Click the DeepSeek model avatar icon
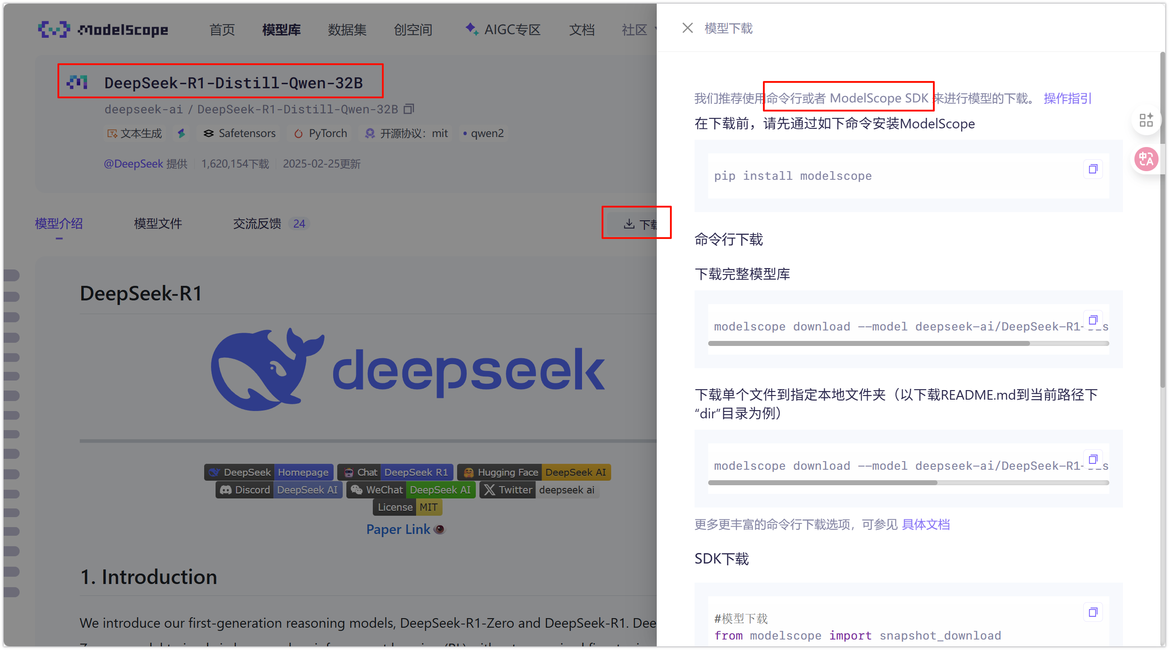This screenshot has height=650, width=1169. (77, 82)
